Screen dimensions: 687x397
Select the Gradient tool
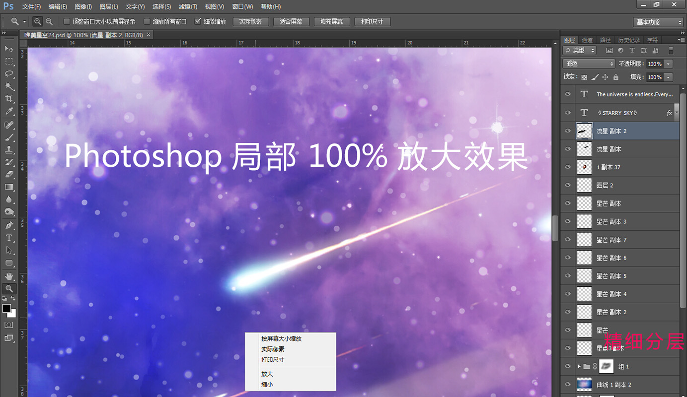[x=9, y=187]
